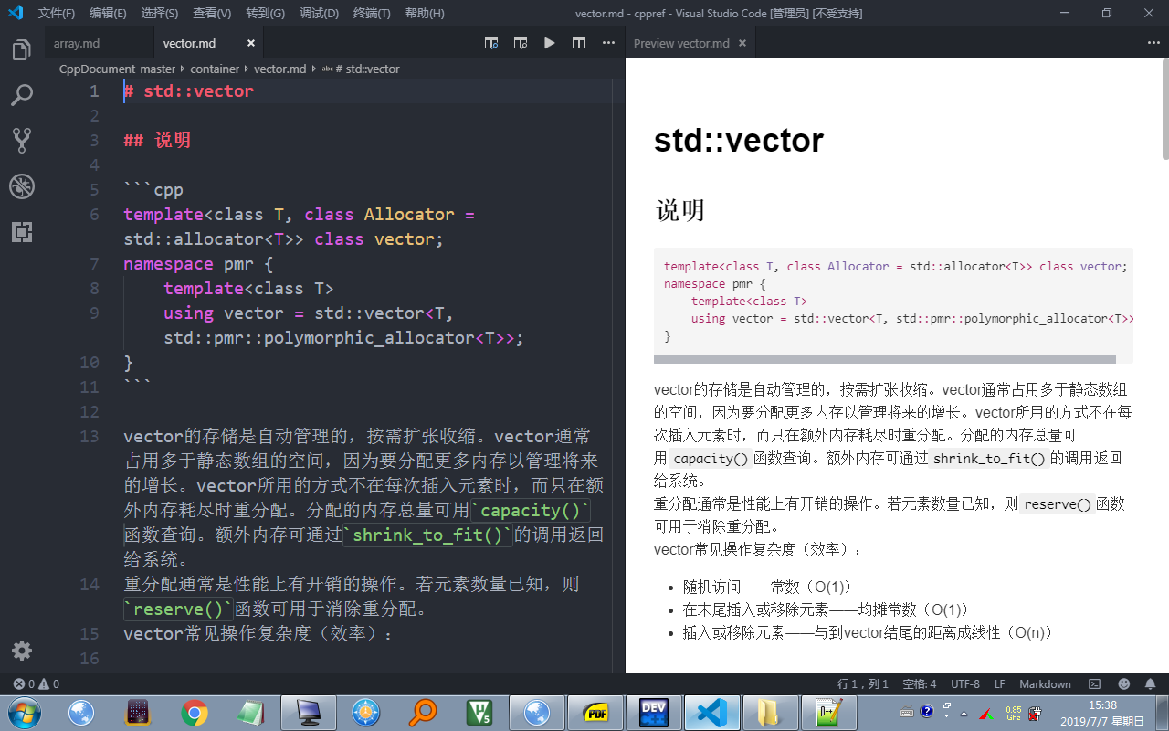Click the '## 说明' line in editor

click(x=157, y=140)
